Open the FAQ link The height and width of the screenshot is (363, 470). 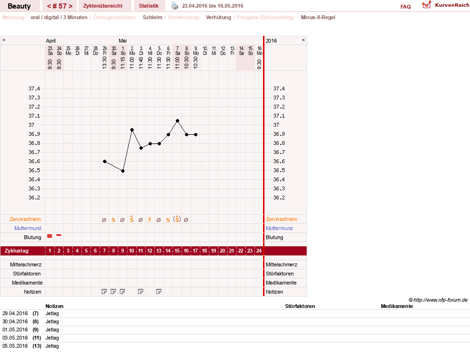pos(405,7)
